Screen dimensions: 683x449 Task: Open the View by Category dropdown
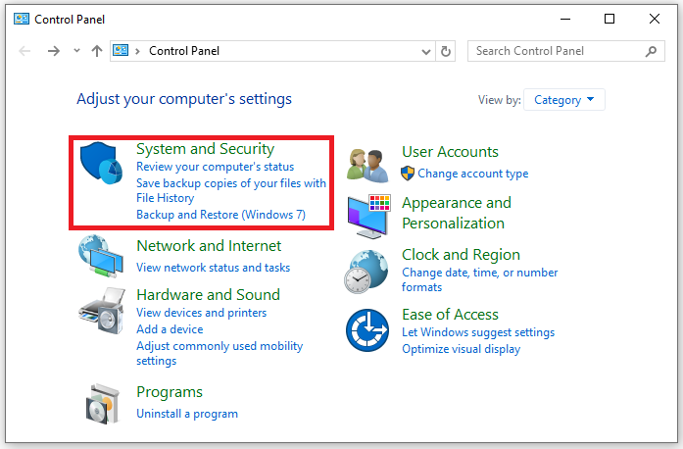click(564, 100)
